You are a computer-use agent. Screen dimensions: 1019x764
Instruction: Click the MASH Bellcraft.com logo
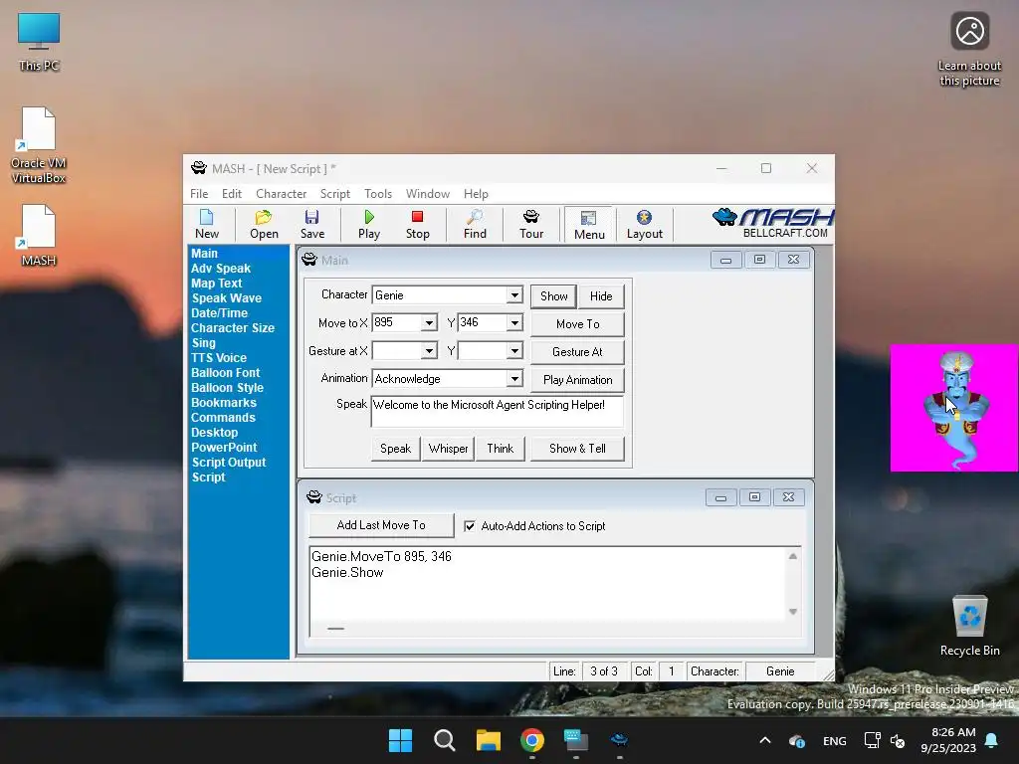point(772,224)
